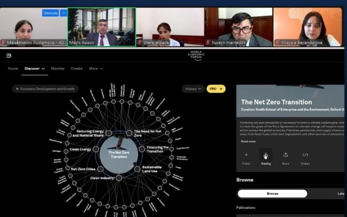Select Mayis Azizov's video thumbnail

pos(101,27)
